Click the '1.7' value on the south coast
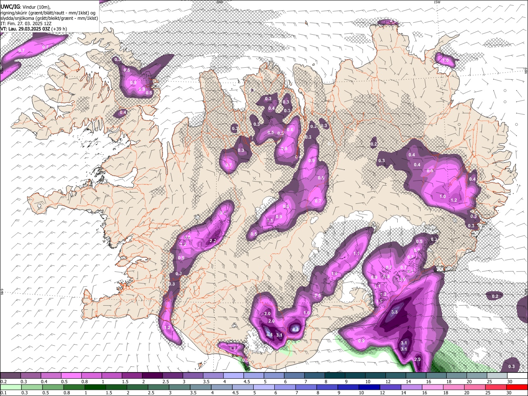Screen dimensions: 528x396 pyautogui.click(x=233, y=349)
